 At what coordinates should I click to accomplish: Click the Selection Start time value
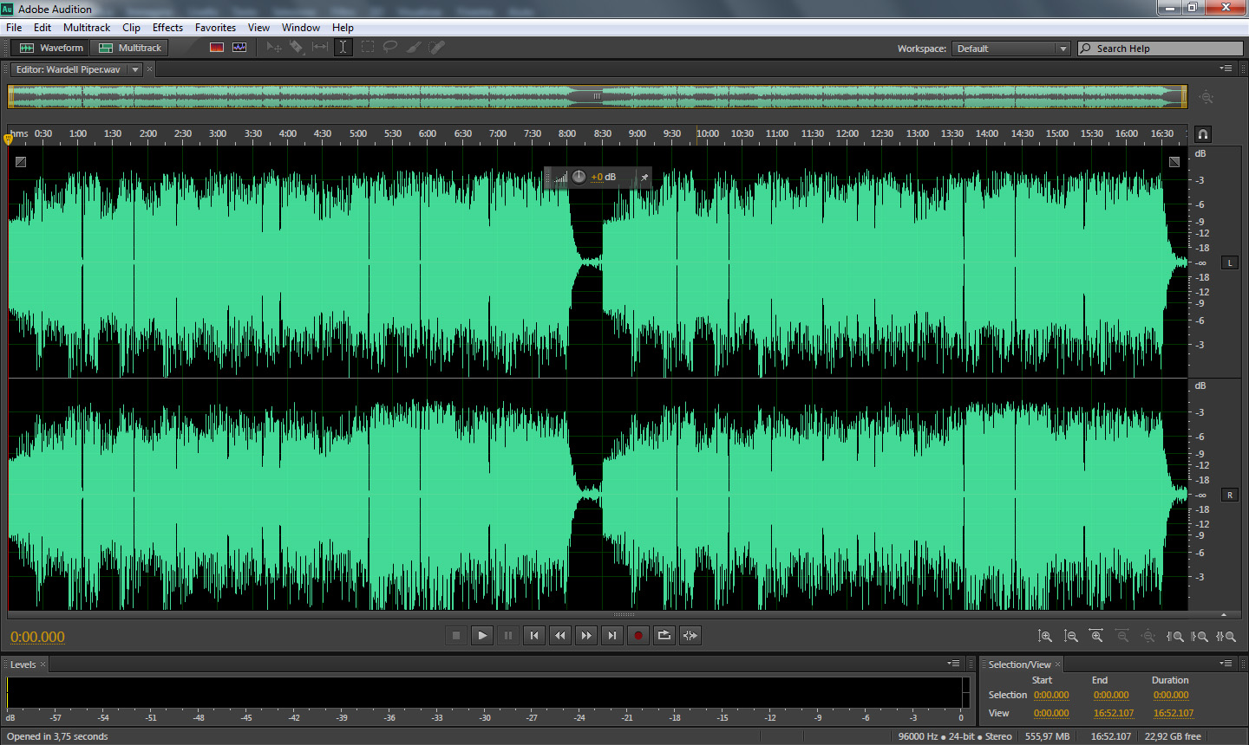click(x=1051, y=695)
